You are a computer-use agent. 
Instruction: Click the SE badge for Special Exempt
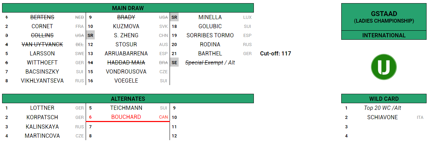174,62
